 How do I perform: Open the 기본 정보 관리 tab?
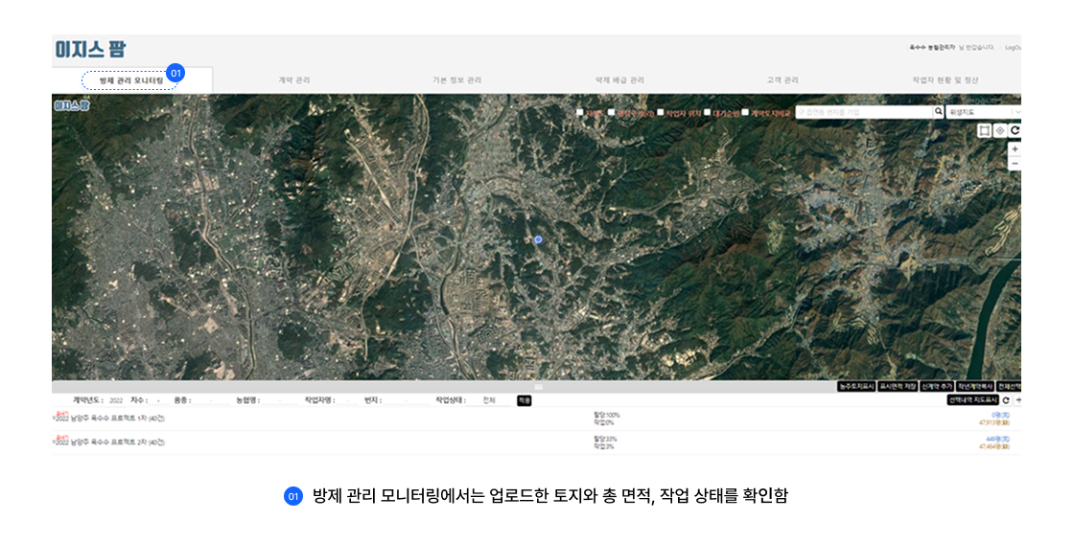point(456,80)
